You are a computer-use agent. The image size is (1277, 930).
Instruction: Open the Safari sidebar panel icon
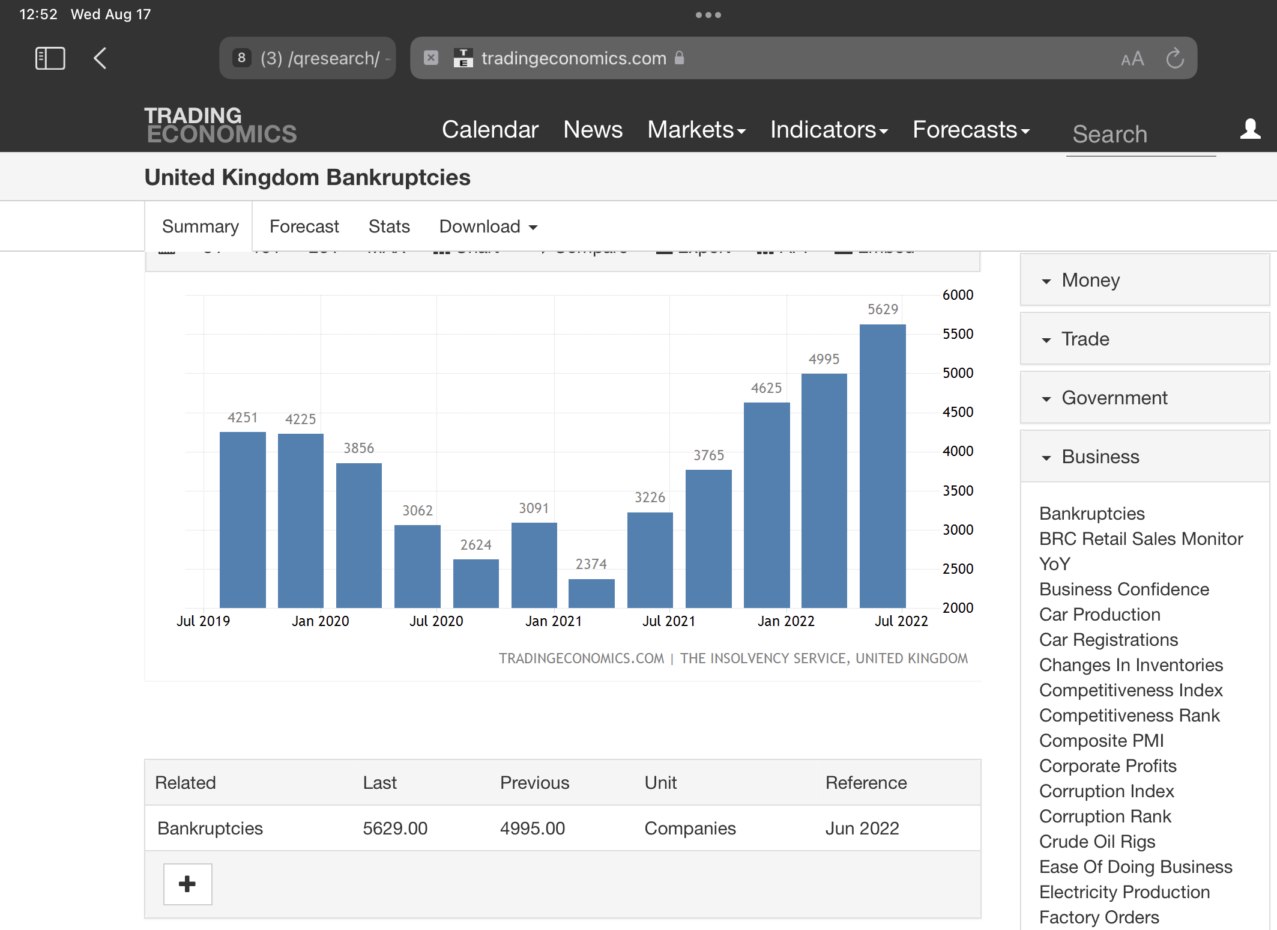coord(50,58)
